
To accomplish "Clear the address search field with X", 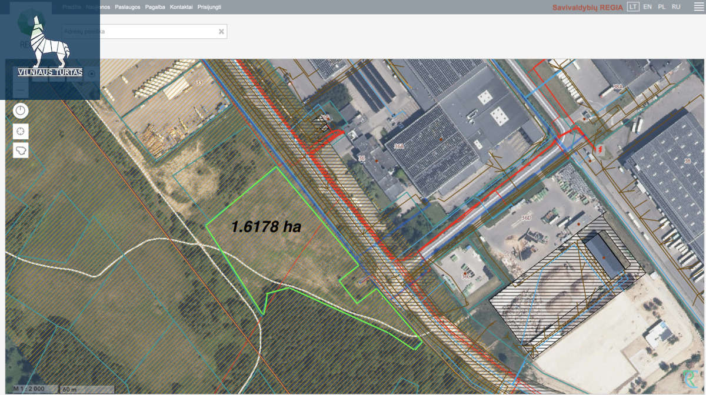I will [221, 32].
